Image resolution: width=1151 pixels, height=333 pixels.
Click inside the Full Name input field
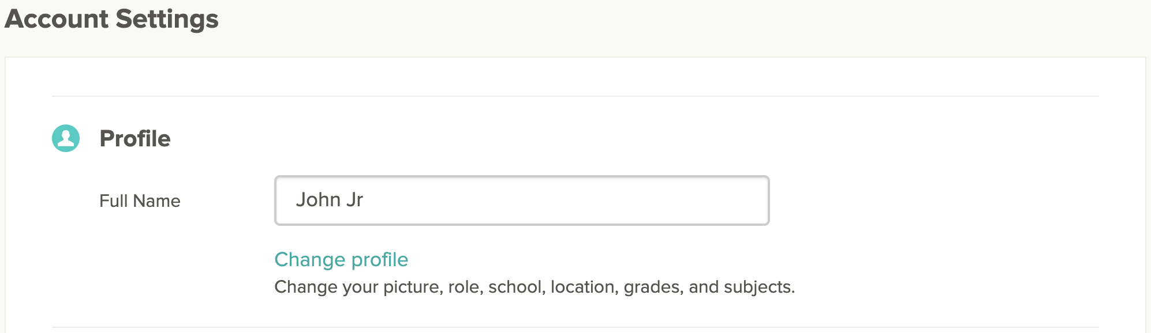[x=521, y=200]
